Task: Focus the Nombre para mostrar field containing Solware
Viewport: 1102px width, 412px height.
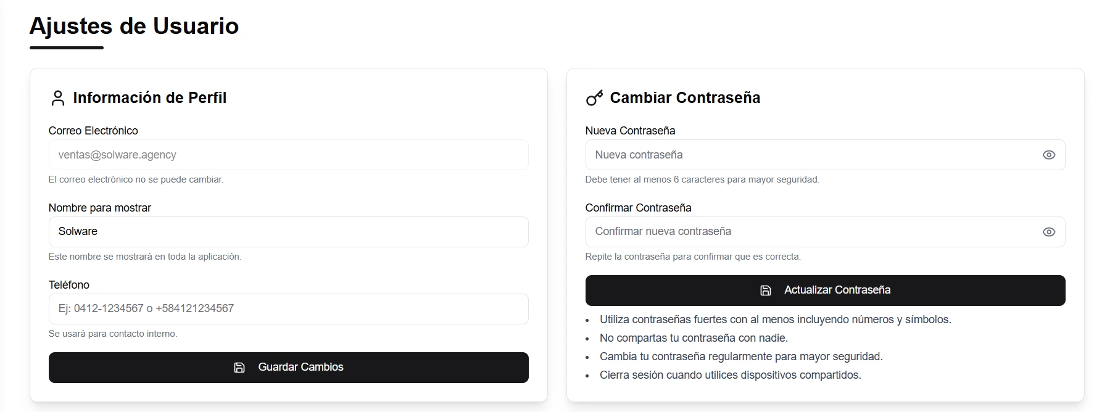Action: pyautogui.click(x=288, y=232)
